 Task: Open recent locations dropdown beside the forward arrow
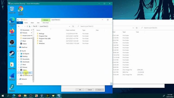pyautogui.click(x=25, y=26)
